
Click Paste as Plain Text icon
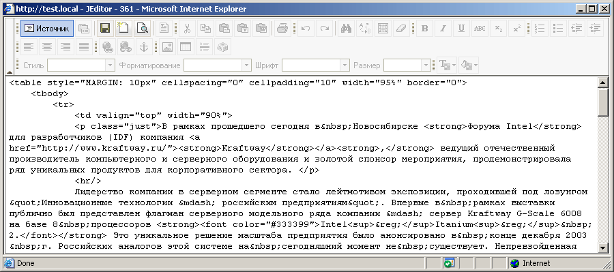(x=243, y=29)
